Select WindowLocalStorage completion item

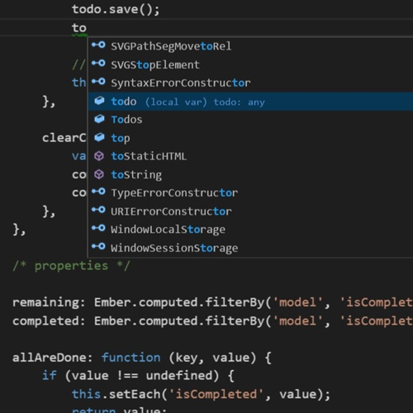(250, 230)
